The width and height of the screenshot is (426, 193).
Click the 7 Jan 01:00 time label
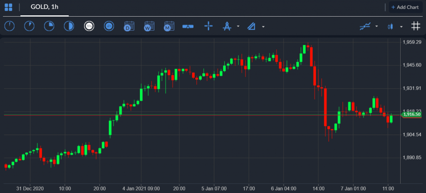pyautogui.click(x=353, y=188)
